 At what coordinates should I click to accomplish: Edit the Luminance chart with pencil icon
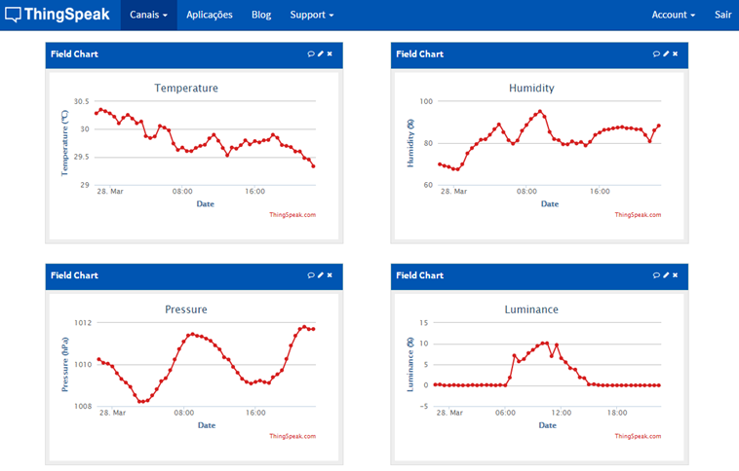[x=666, y=275]
